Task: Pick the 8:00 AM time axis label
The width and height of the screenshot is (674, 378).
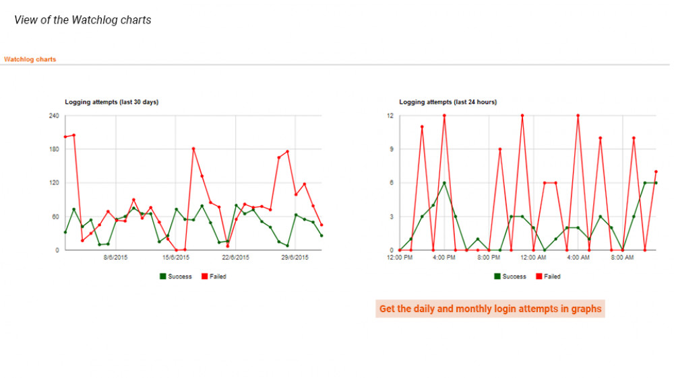Action: [x=622, y=258]
